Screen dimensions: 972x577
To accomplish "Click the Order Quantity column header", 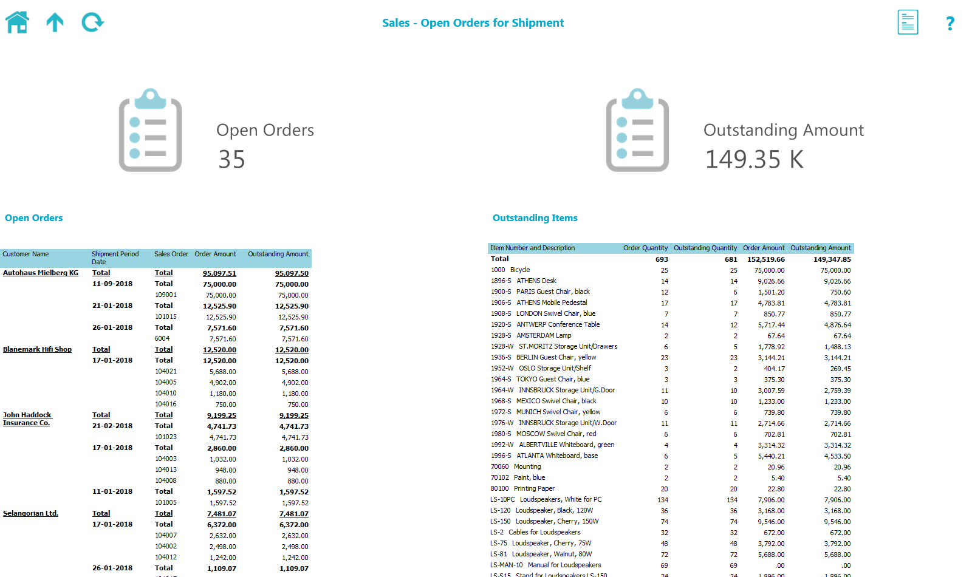I will pos(645,248).
